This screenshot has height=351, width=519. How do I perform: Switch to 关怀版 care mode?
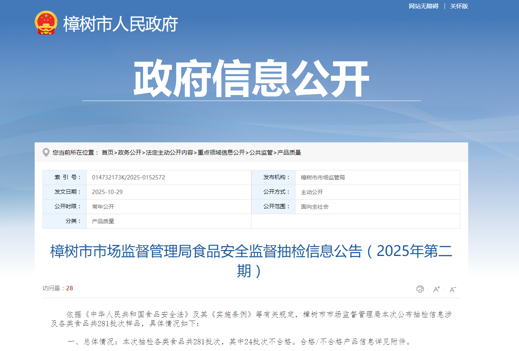(x=459, y=6)
